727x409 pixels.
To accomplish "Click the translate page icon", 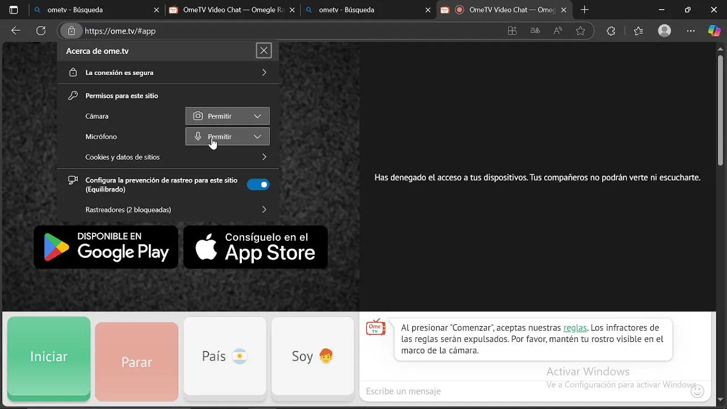I will pos(535,31).
